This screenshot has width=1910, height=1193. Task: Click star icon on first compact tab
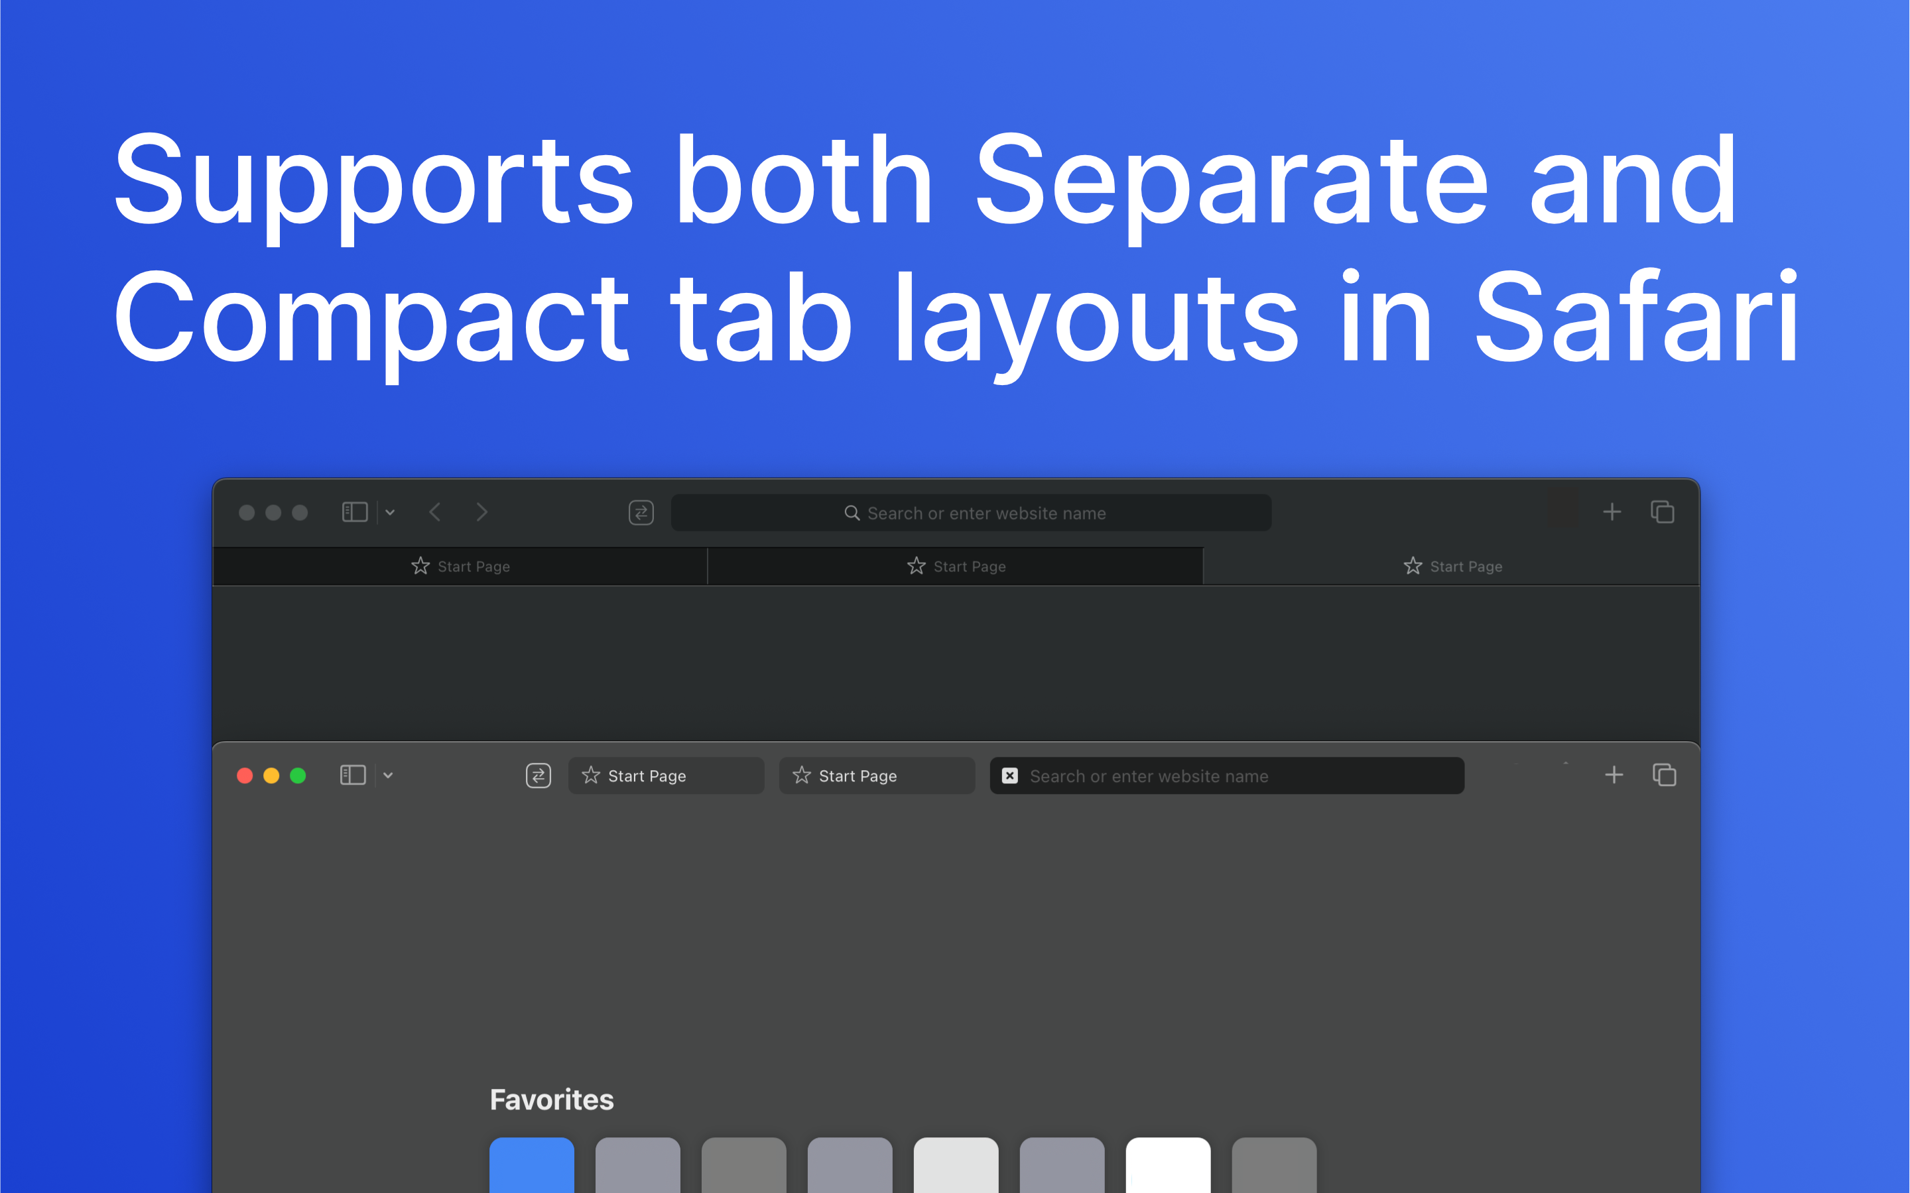point(590,775)
